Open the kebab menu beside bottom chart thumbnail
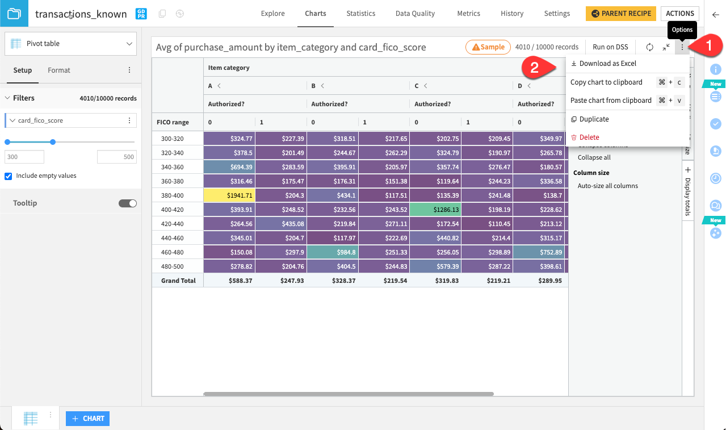Viewport: 726px width, 430px height. (51, 415)
